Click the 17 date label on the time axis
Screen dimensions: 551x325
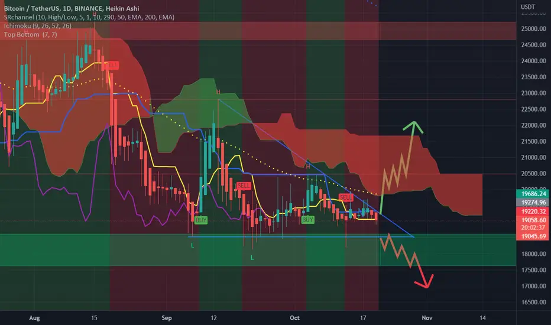pos(363,318)
